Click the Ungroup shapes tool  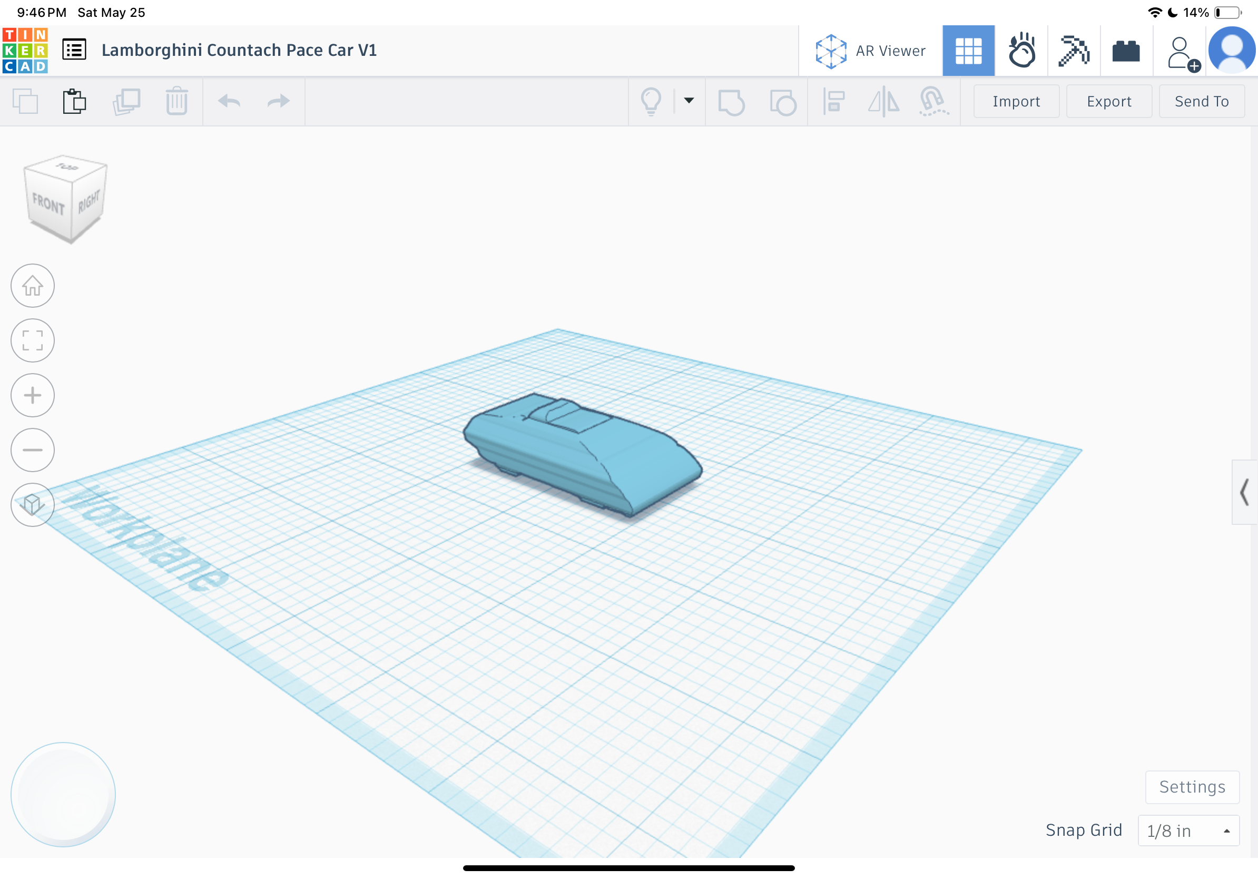click(x=782, y=102)
